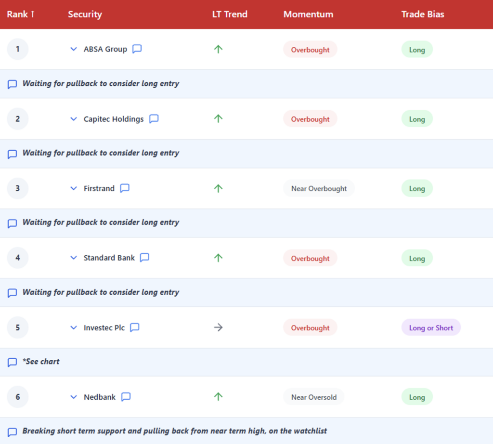This screenshot has width=493, height=444.
Task: Click the note icon next to Standard Bank
Action: pyautogui.click(x=144, y=258)
